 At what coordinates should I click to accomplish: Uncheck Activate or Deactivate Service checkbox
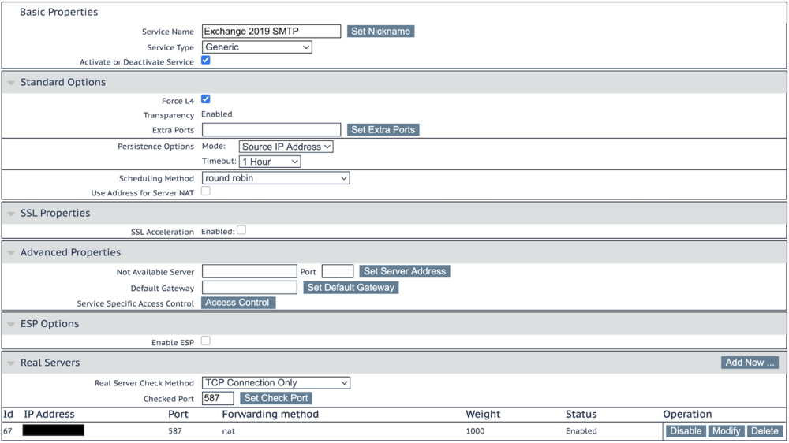pyautogui.click(x=206, y=60)
